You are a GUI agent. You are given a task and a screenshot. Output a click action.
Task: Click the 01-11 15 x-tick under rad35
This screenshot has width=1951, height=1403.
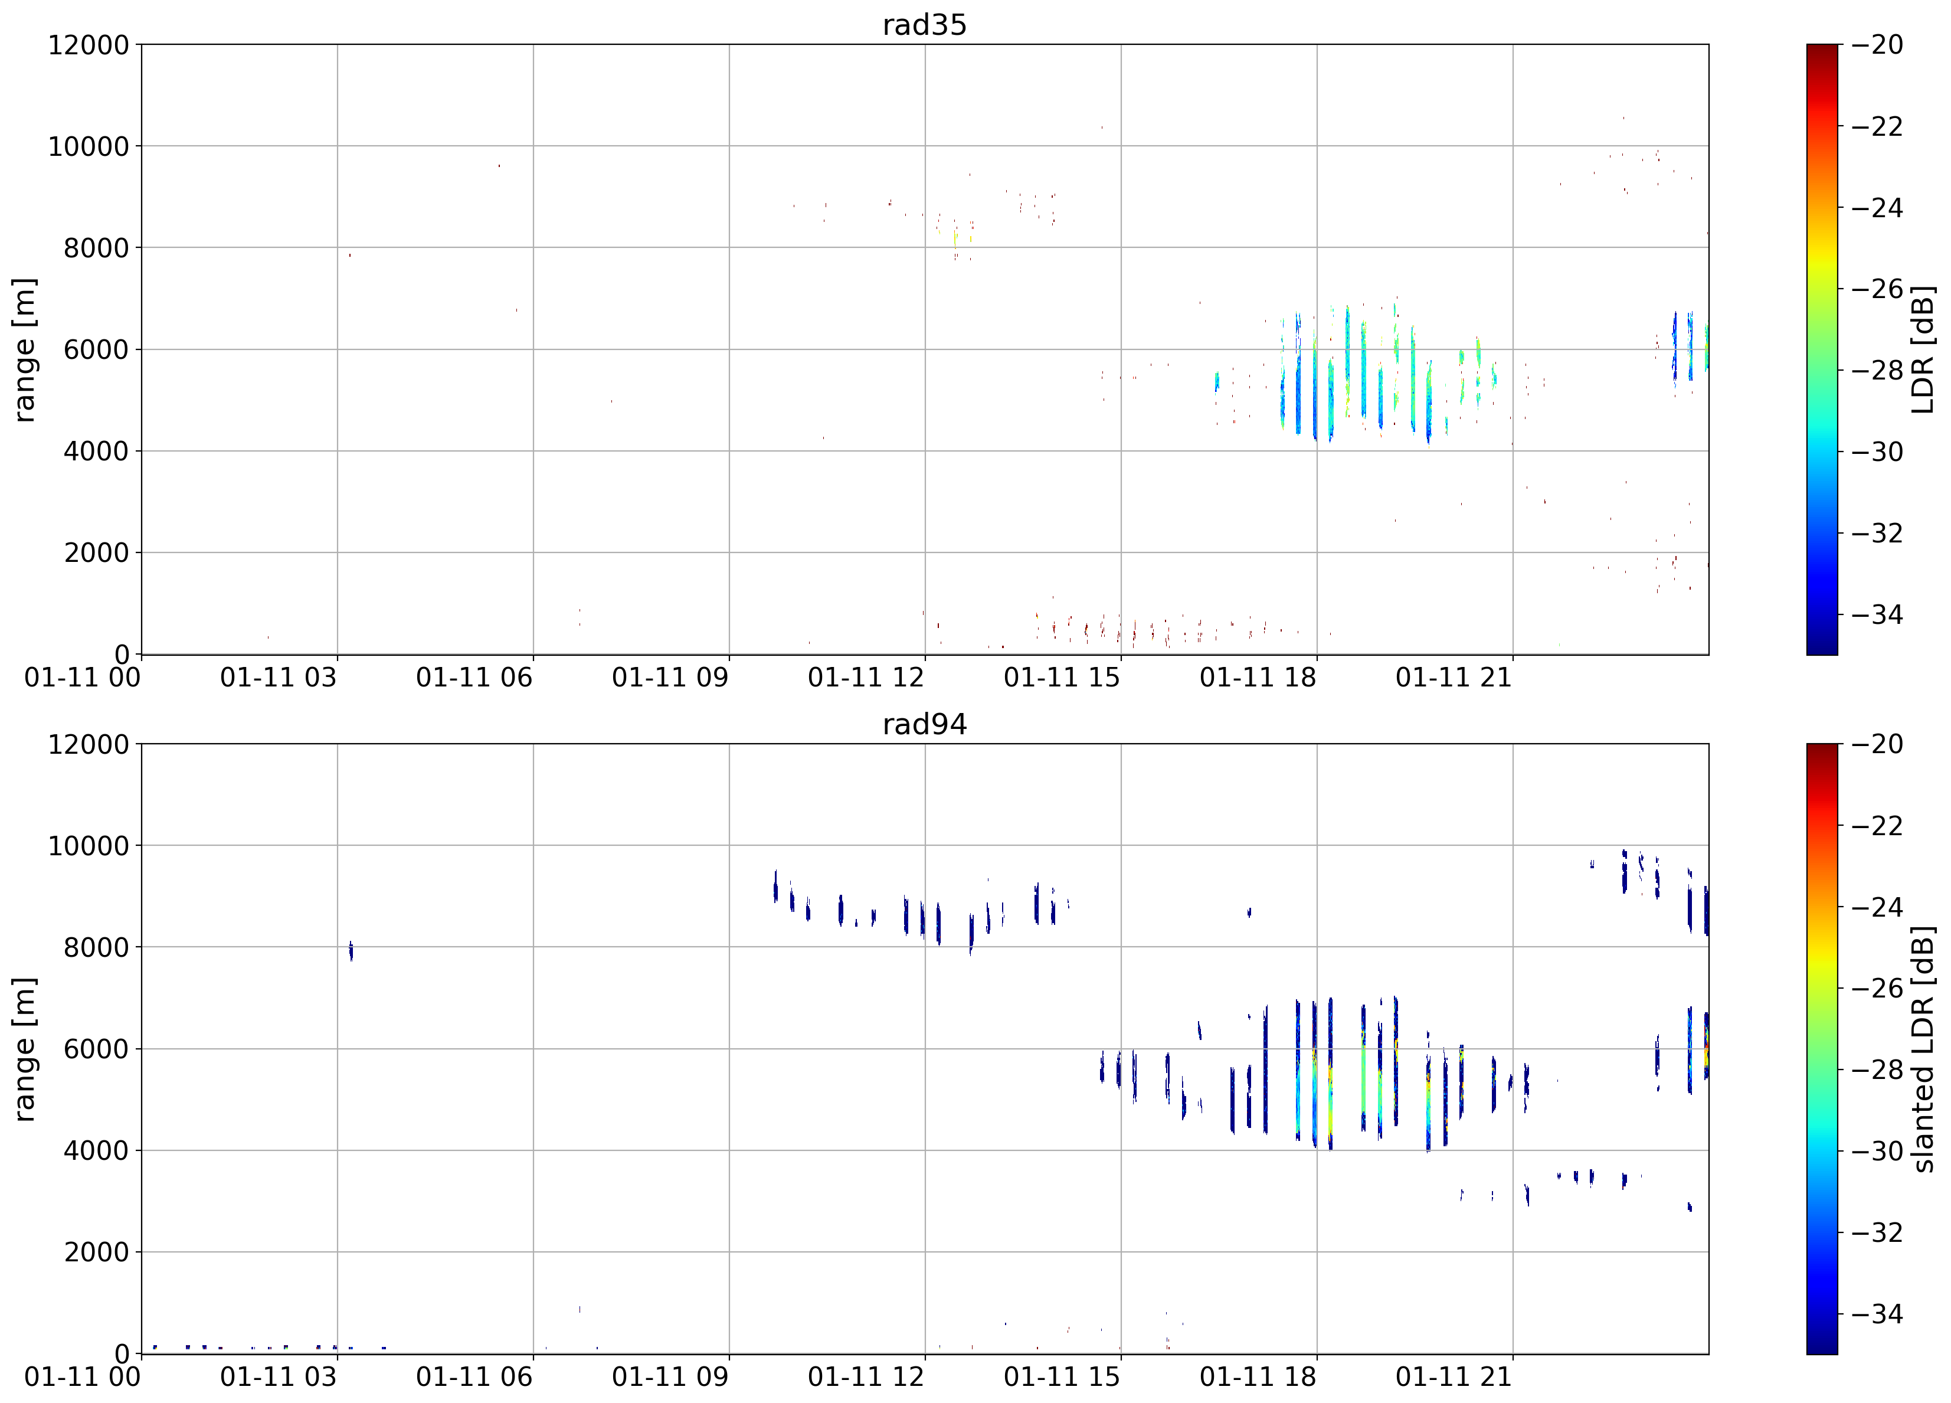click(x=1062, y=677)
